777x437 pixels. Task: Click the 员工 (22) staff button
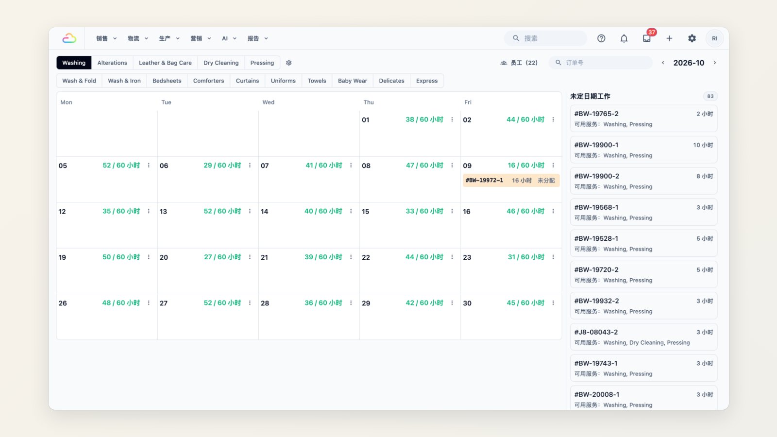point(519,63)
